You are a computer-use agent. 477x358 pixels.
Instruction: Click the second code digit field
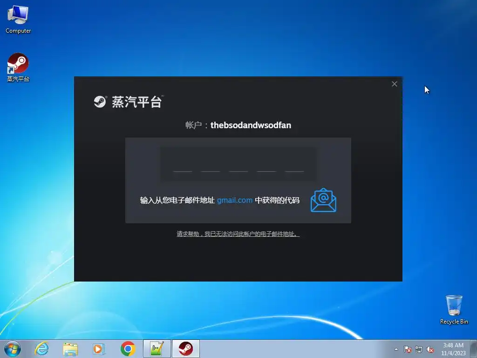211,165
